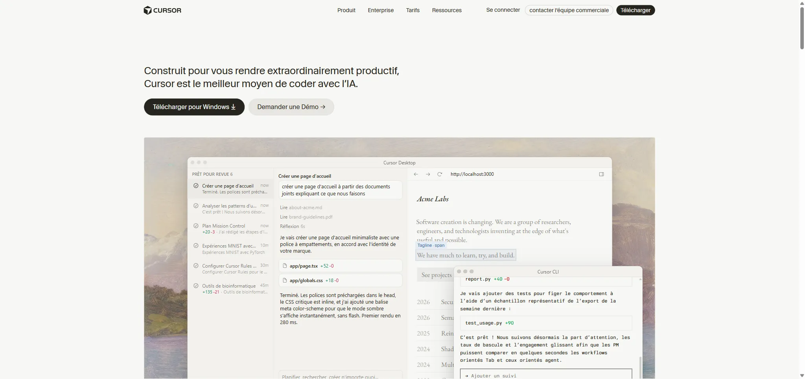Click the Cursor logo in header
This screenshot has height=379, width=805.
pyautogui.click(x=162, y=10)
